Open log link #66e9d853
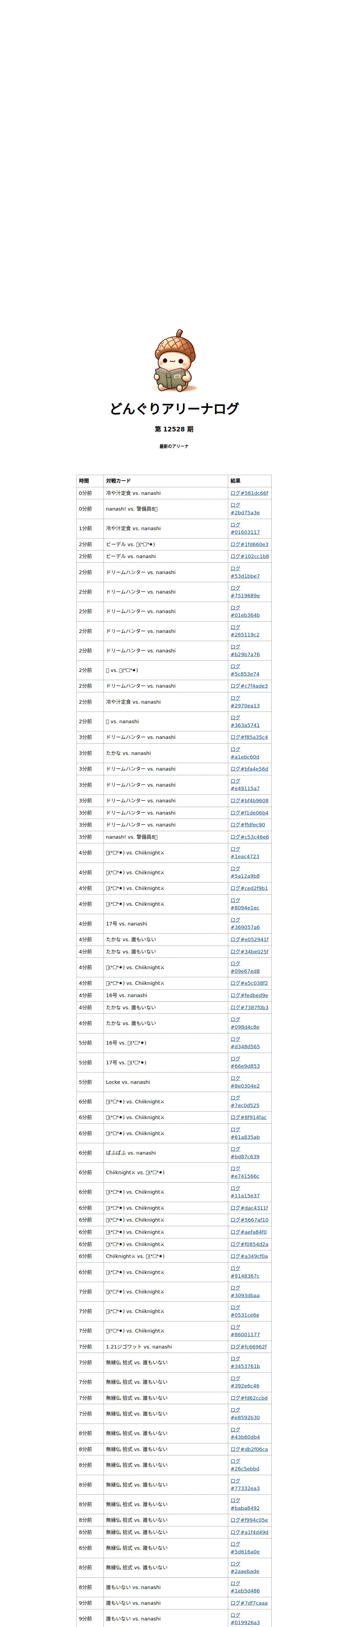The width and height of the screenshot is (348, 1627). click(245, 1062)
